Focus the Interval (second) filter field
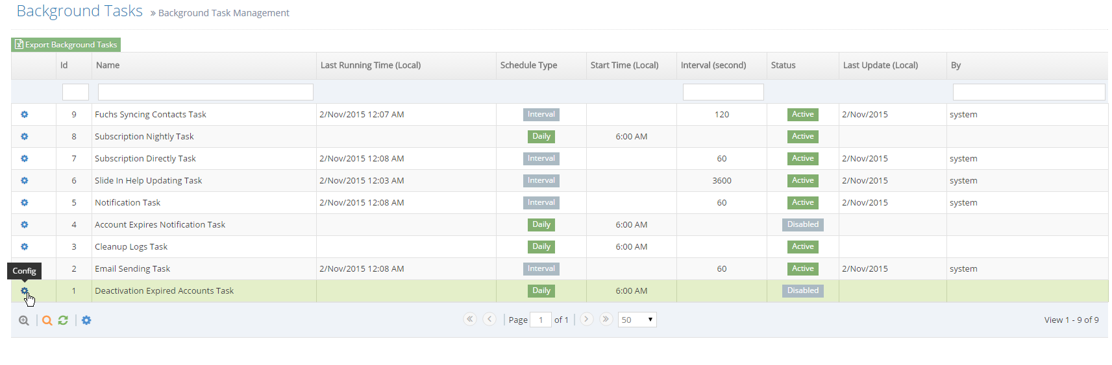The width and height of the screenshot is (1112, 365). pyautogui.click(x=723, y=92)
